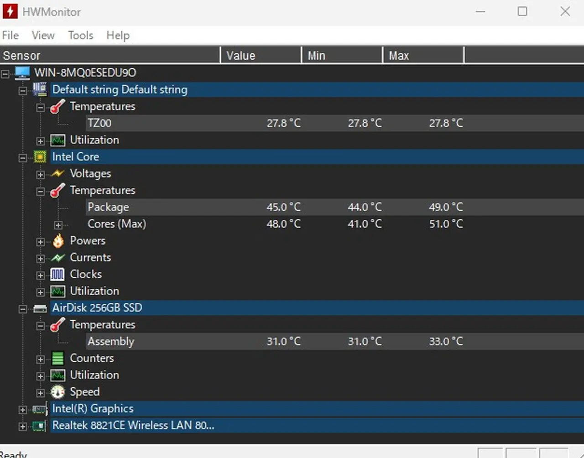Open the File menu
Viewport: 584px width, 458px height.
(10, 36)
